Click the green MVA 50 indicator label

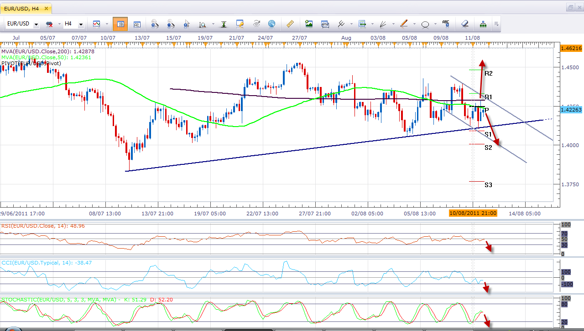(46, 58)
